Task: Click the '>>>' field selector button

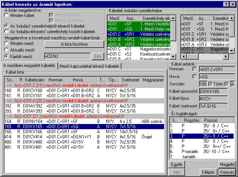Action: 98,56
